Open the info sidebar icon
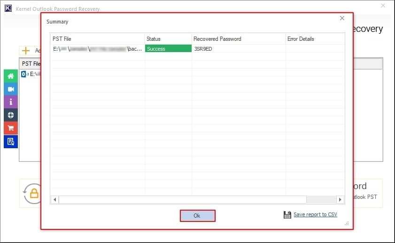395x243 pixels. 11,102
